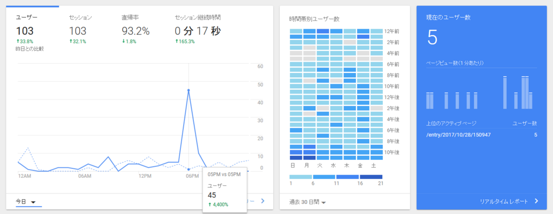Click the chevron arrow beside リアルタイム レポート

click(536, 201)
